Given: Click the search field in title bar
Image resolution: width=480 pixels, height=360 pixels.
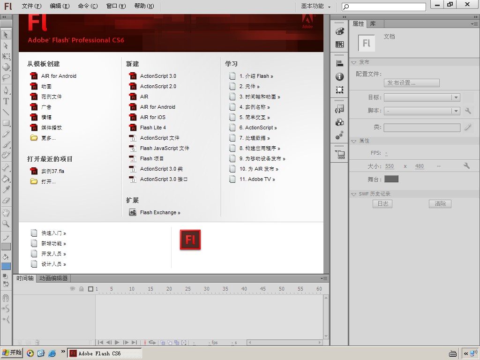Looking at the screenshot, I should point(384,7).
